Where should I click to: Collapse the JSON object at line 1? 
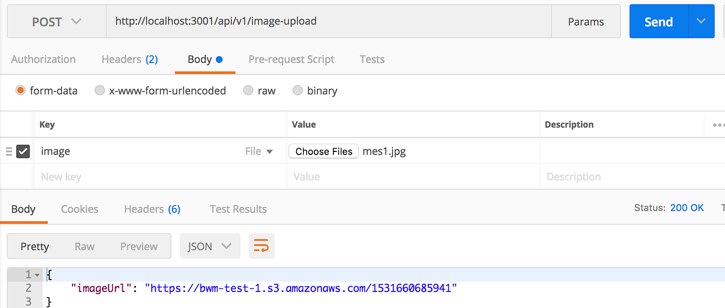37,275
